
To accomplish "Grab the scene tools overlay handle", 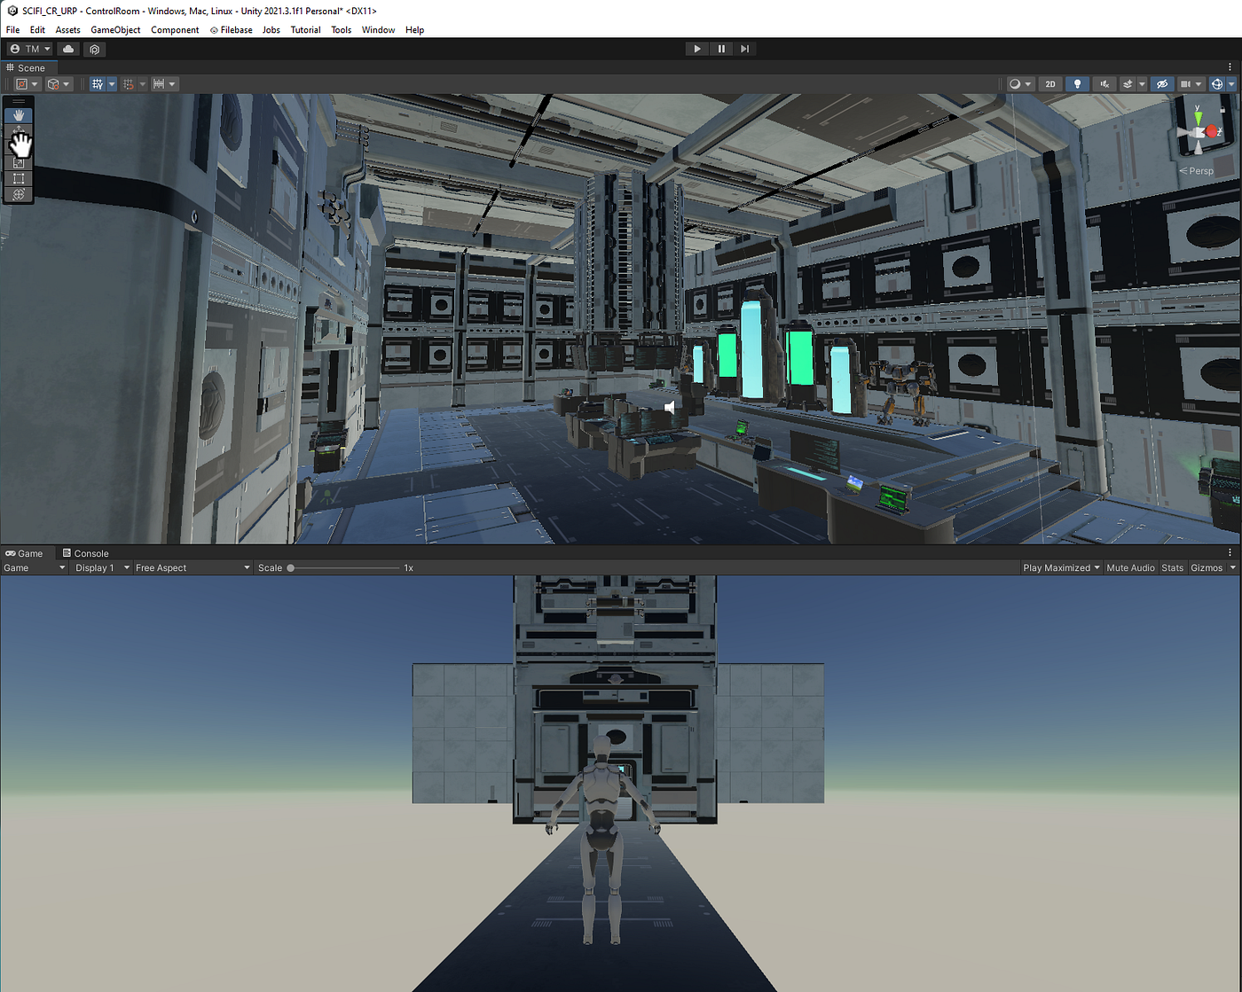I will coord(19,101).
